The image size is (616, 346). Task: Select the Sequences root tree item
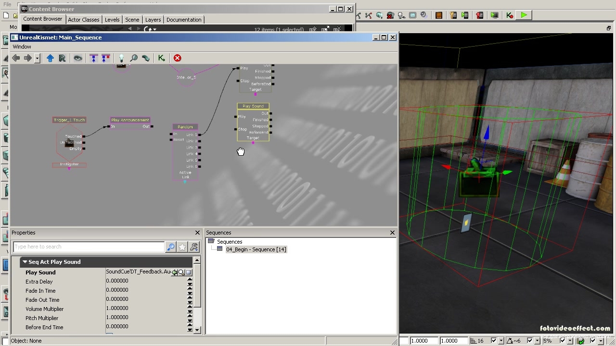(x=230, y=242)
